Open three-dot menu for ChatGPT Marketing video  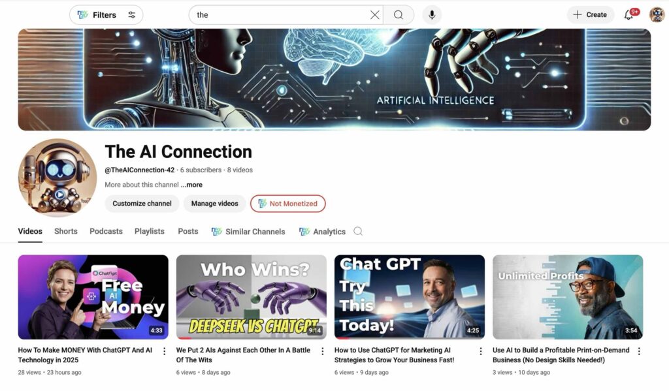pos(481,351)
